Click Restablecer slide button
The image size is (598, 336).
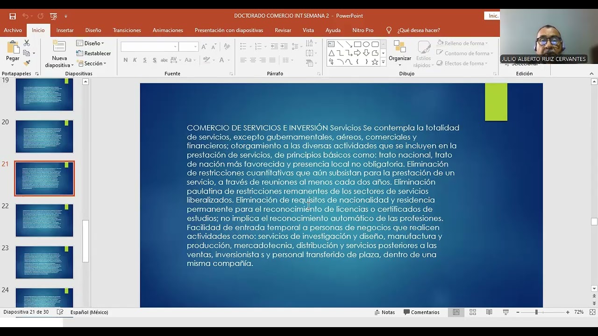click(93, 53)
